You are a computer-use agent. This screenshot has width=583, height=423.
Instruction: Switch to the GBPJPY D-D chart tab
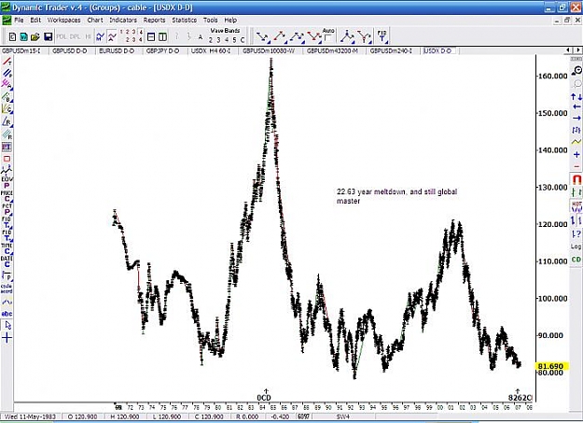[162, 50]
